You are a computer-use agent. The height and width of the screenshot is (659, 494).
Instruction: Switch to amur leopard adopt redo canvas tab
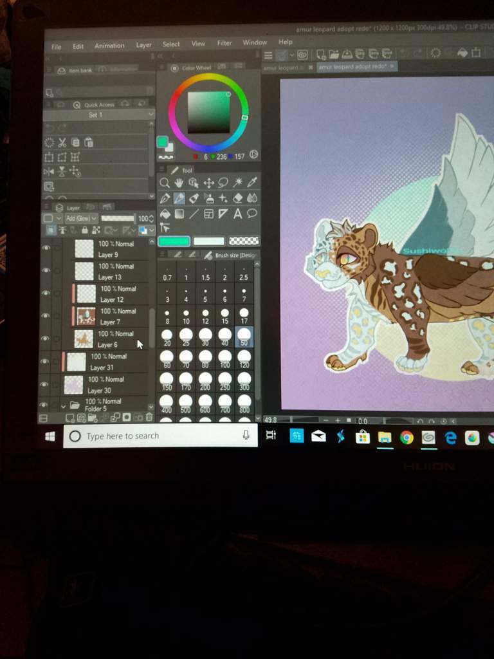(356, 66)
